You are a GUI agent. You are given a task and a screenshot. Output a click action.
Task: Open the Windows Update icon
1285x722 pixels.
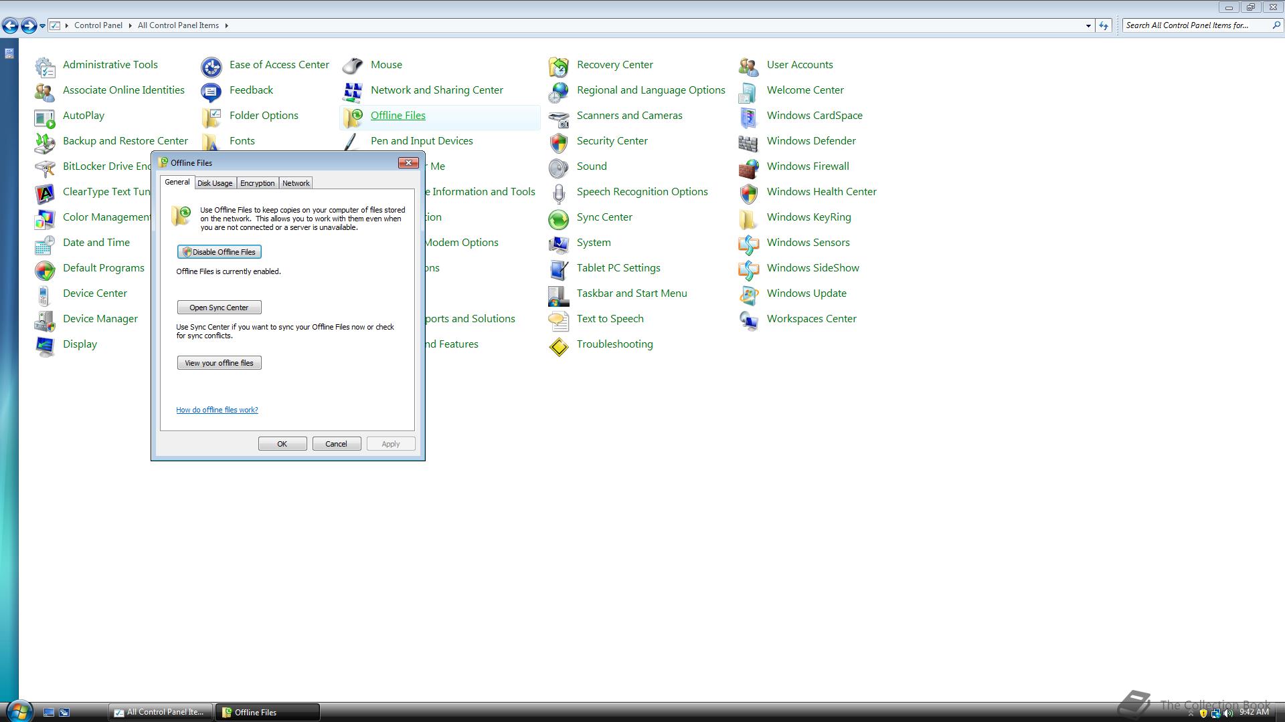pos(749,295)
